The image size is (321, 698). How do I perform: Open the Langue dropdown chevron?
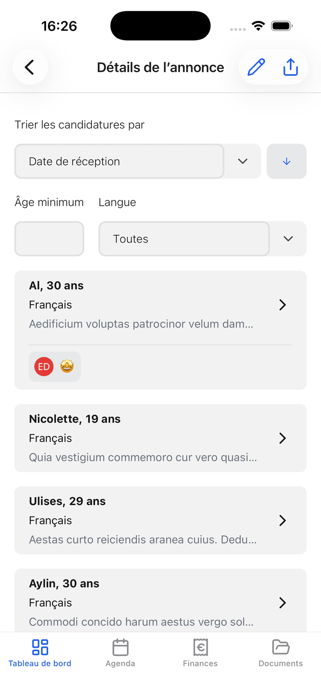tap(288, 239)
